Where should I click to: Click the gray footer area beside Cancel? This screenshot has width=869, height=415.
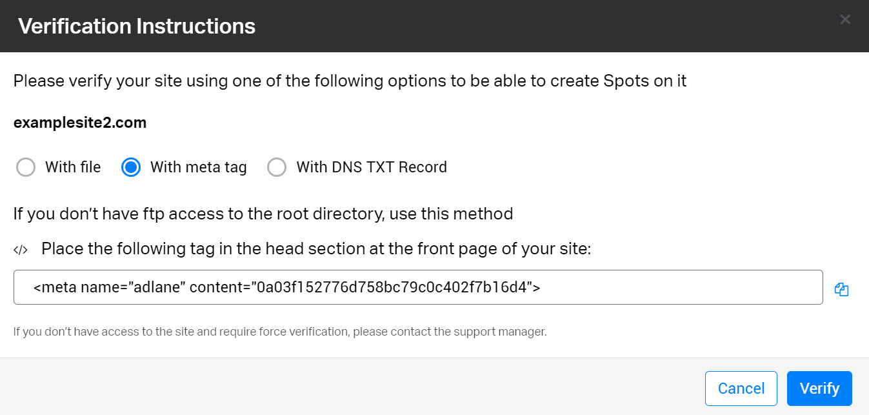pos(387,387)
